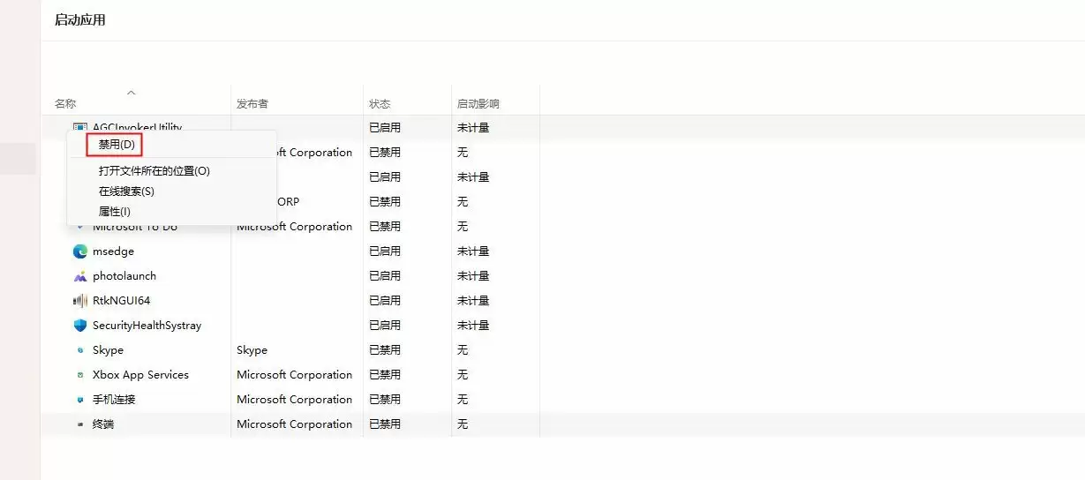Click Microsoft Corporation publisher of 手机连接

294,400
